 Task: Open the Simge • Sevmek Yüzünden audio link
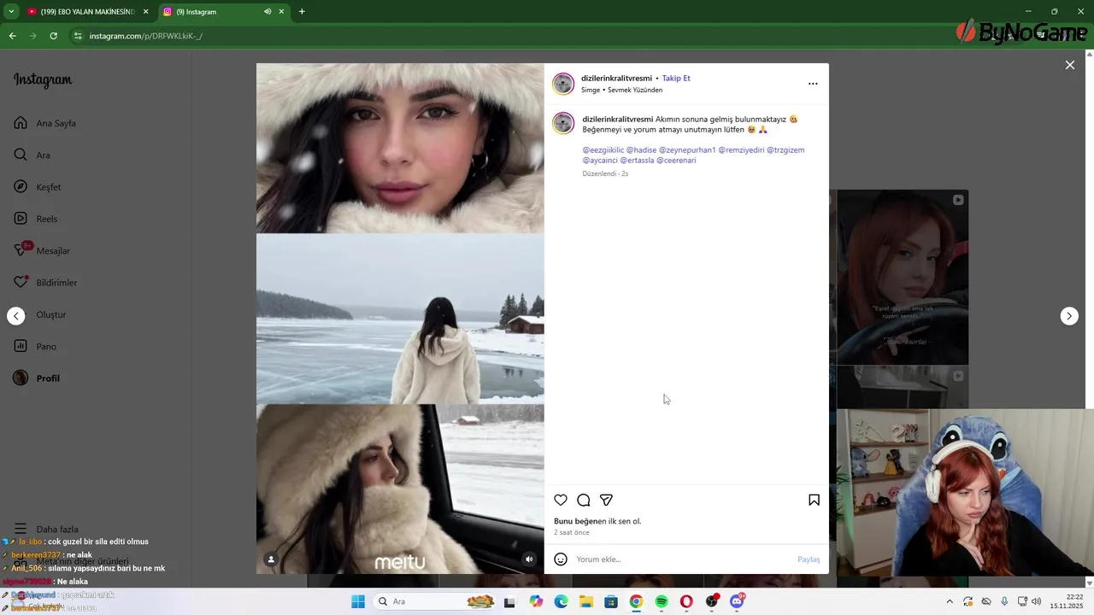tap(621, 90)
